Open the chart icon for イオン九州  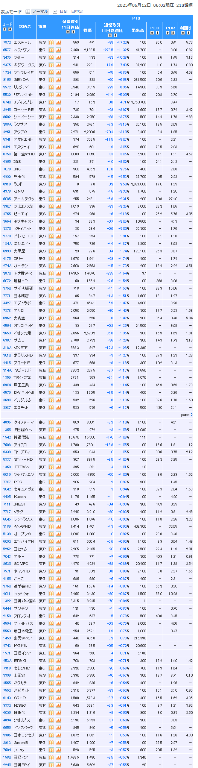pos(58,333)
